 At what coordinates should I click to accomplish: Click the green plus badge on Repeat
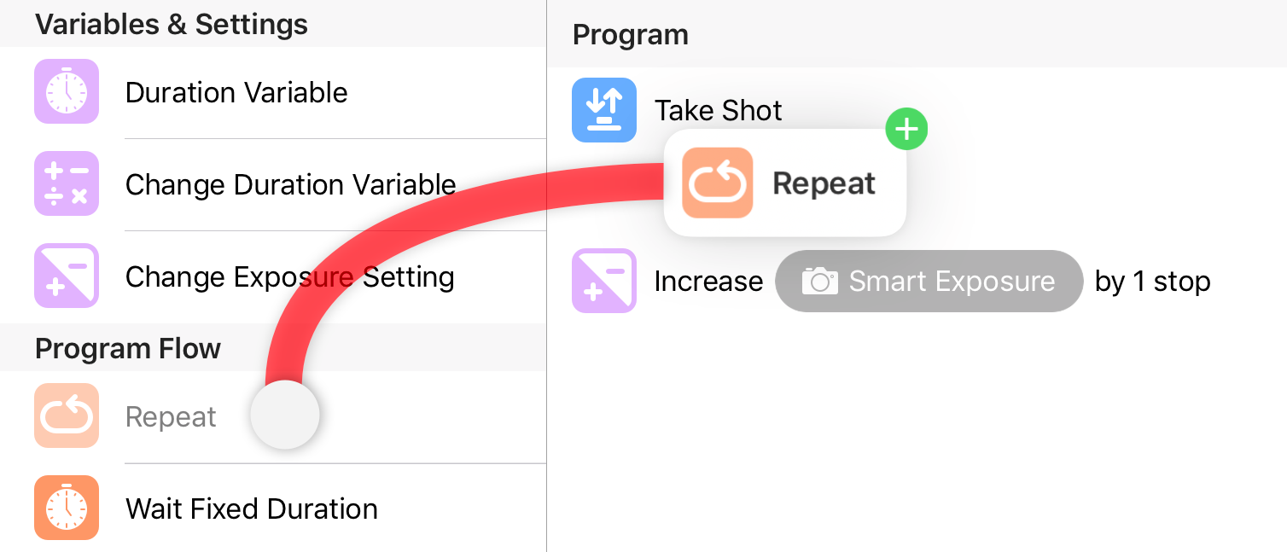click(906, 130)
